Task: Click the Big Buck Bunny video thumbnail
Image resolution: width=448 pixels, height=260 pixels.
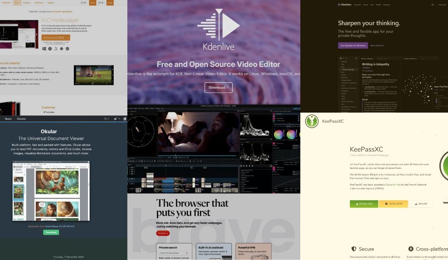Action: point(94,75)
